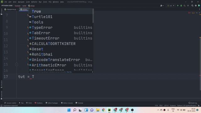The height and width of the screenshot is (113, 201).
Task: Open IDE settings gear icon
Action: coord(196,6)
